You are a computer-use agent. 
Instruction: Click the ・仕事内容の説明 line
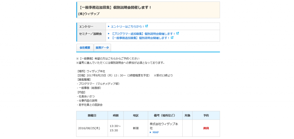coord(87,100)
